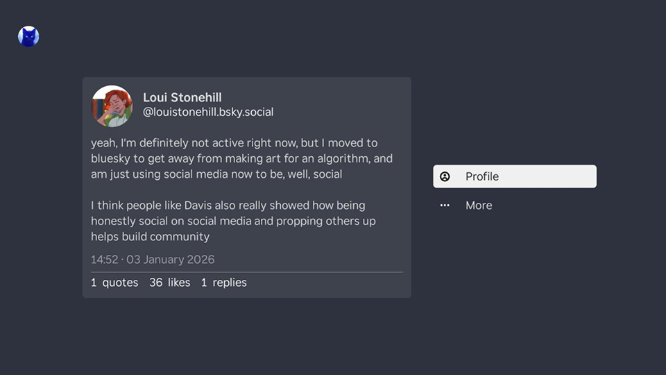Click the phrase "helps build community"
This screenshot has width=666, height=375.
[150, 237]
